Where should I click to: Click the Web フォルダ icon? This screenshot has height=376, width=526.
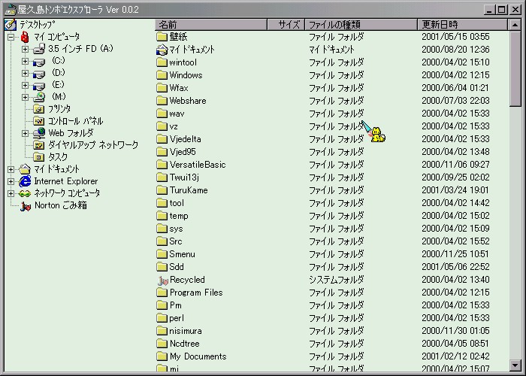(x=39, y=133)
